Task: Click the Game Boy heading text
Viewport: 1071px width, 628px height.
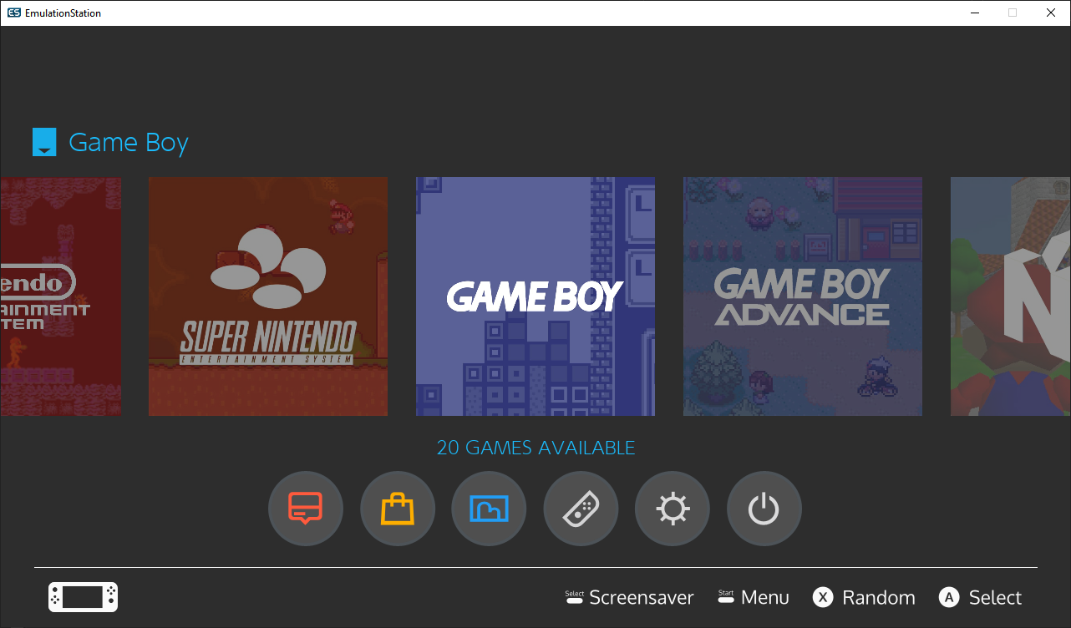Action: click(129, 143)
